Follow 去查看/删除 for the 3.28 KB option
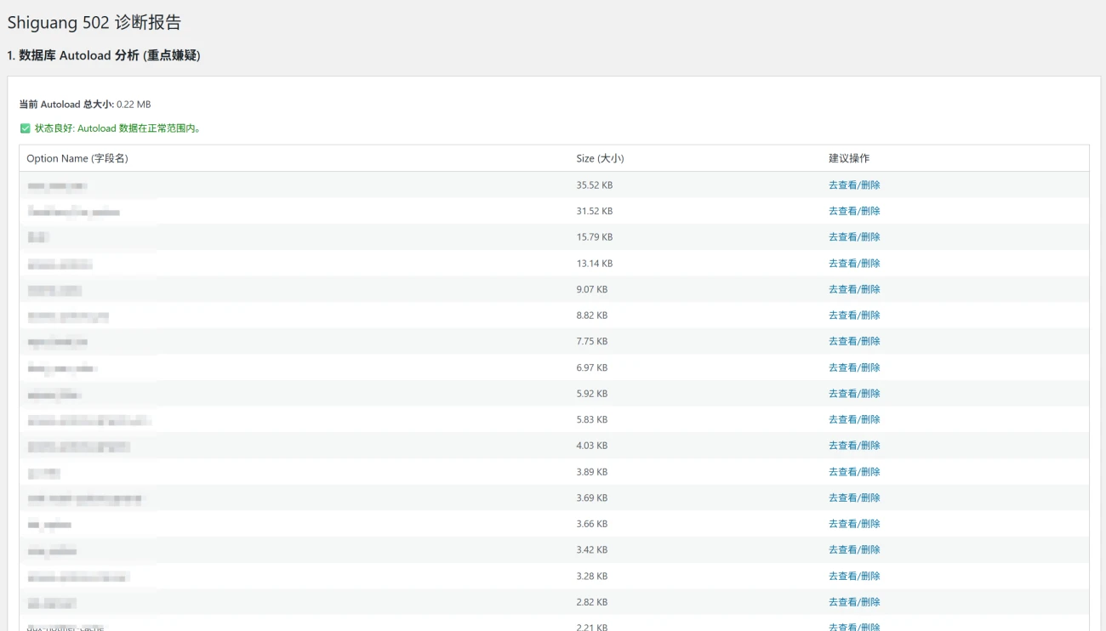The width and height of the screenshot is (1106, 631). (854, 576)
